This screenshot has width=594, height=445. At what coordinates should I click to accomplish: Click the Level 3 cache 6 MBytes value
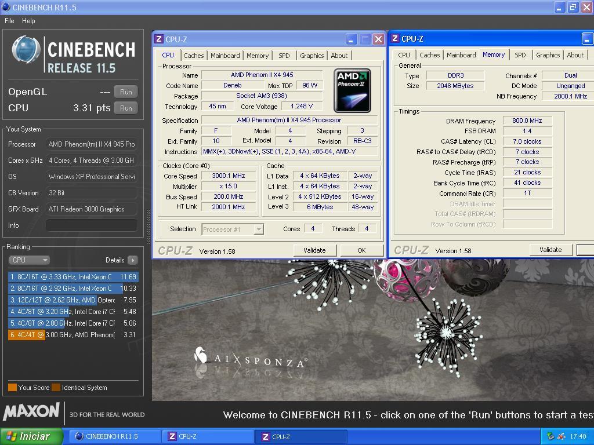(x=320, y=207)
